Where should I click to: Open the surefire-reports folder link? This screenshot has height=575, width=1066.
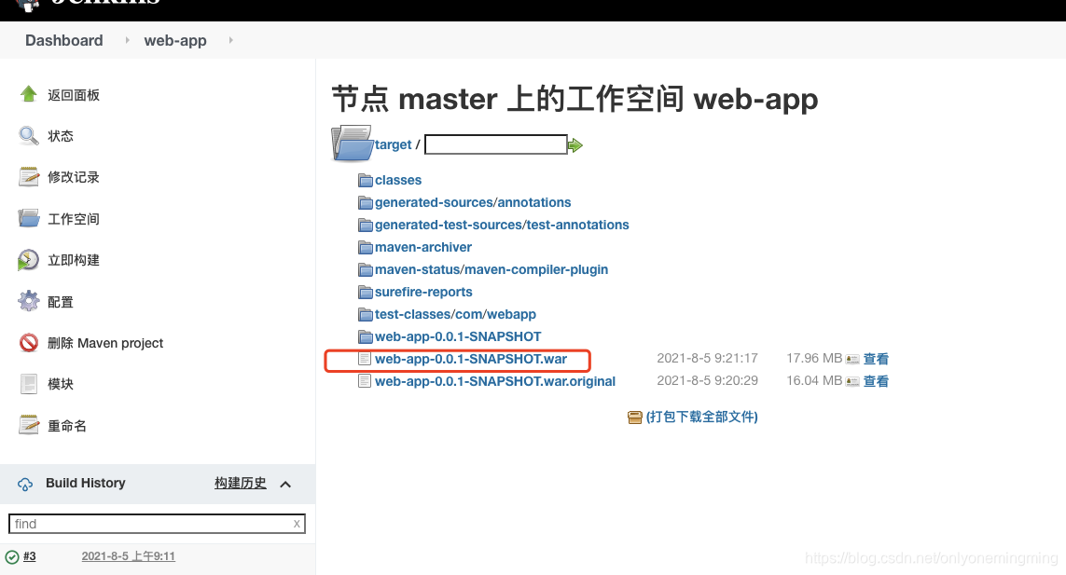coord(423,293)
